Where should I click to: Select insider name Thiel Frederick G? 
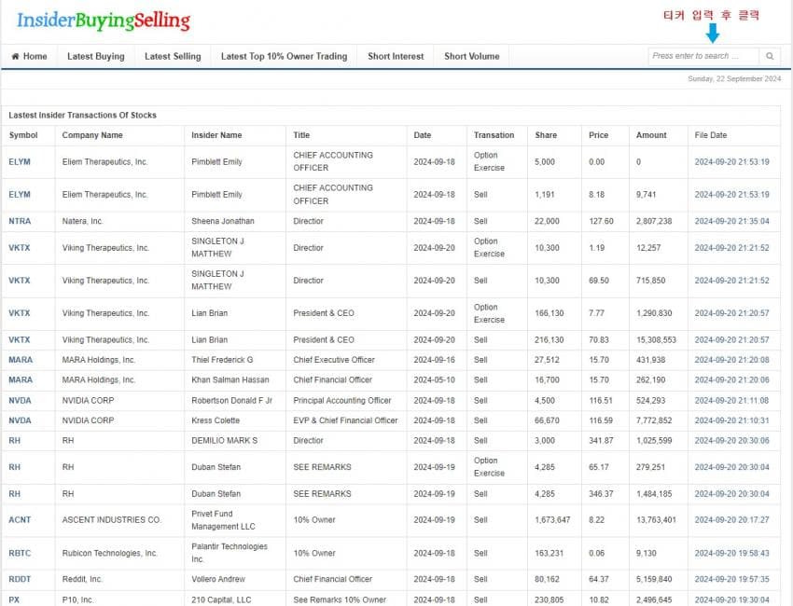click(x=222, y=360)
